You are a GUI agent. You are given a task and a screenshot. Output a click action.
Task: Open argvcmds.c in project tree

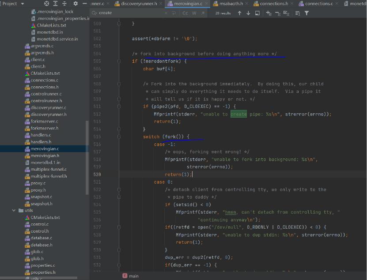pyautogui.click(x=42, y=46)
